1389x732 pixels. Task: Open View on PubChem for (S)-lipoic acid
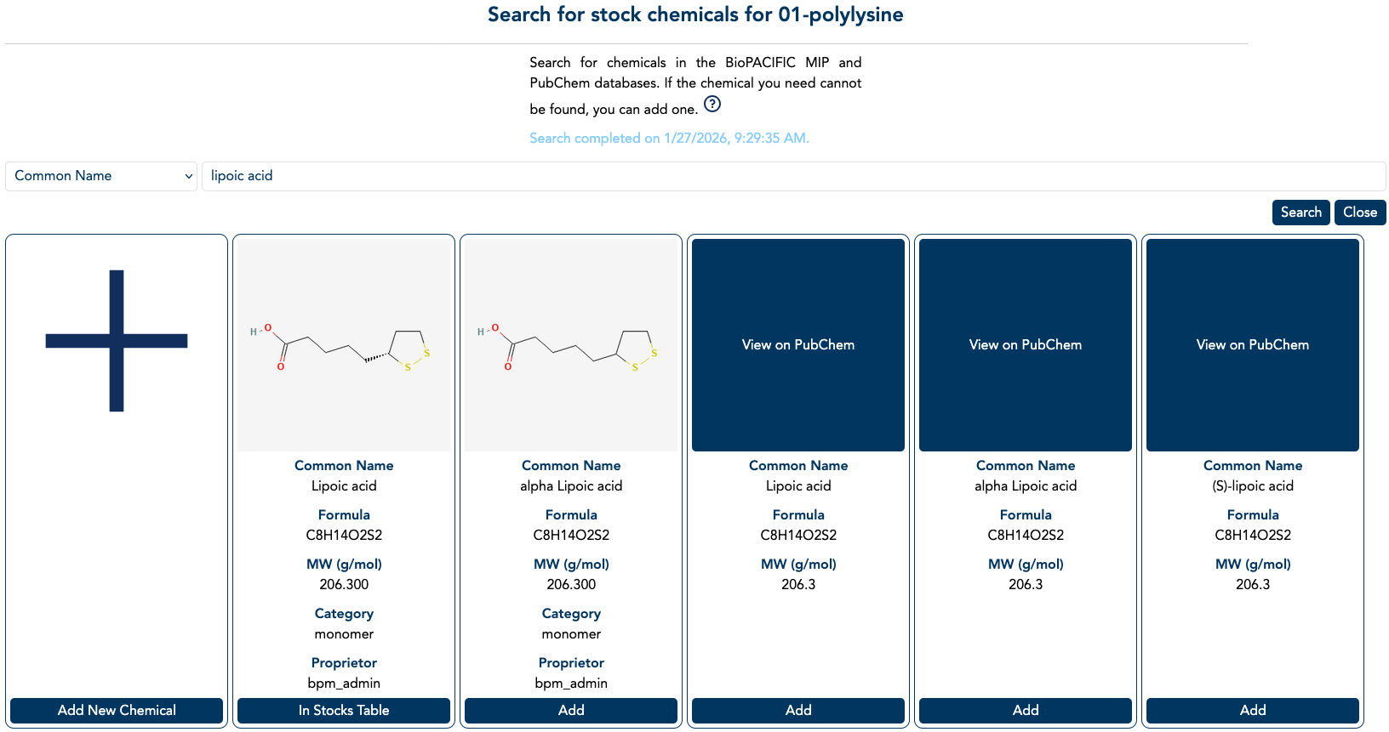(x=1253, y=345)
